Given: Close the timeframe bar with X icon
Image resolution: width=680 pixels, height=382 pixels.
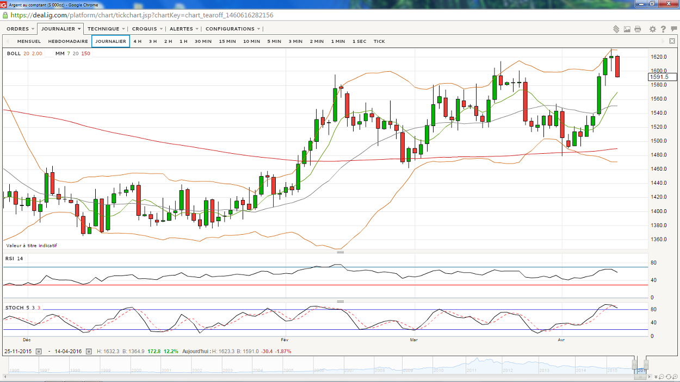Looking at the screenshot, I should point(672,41).
